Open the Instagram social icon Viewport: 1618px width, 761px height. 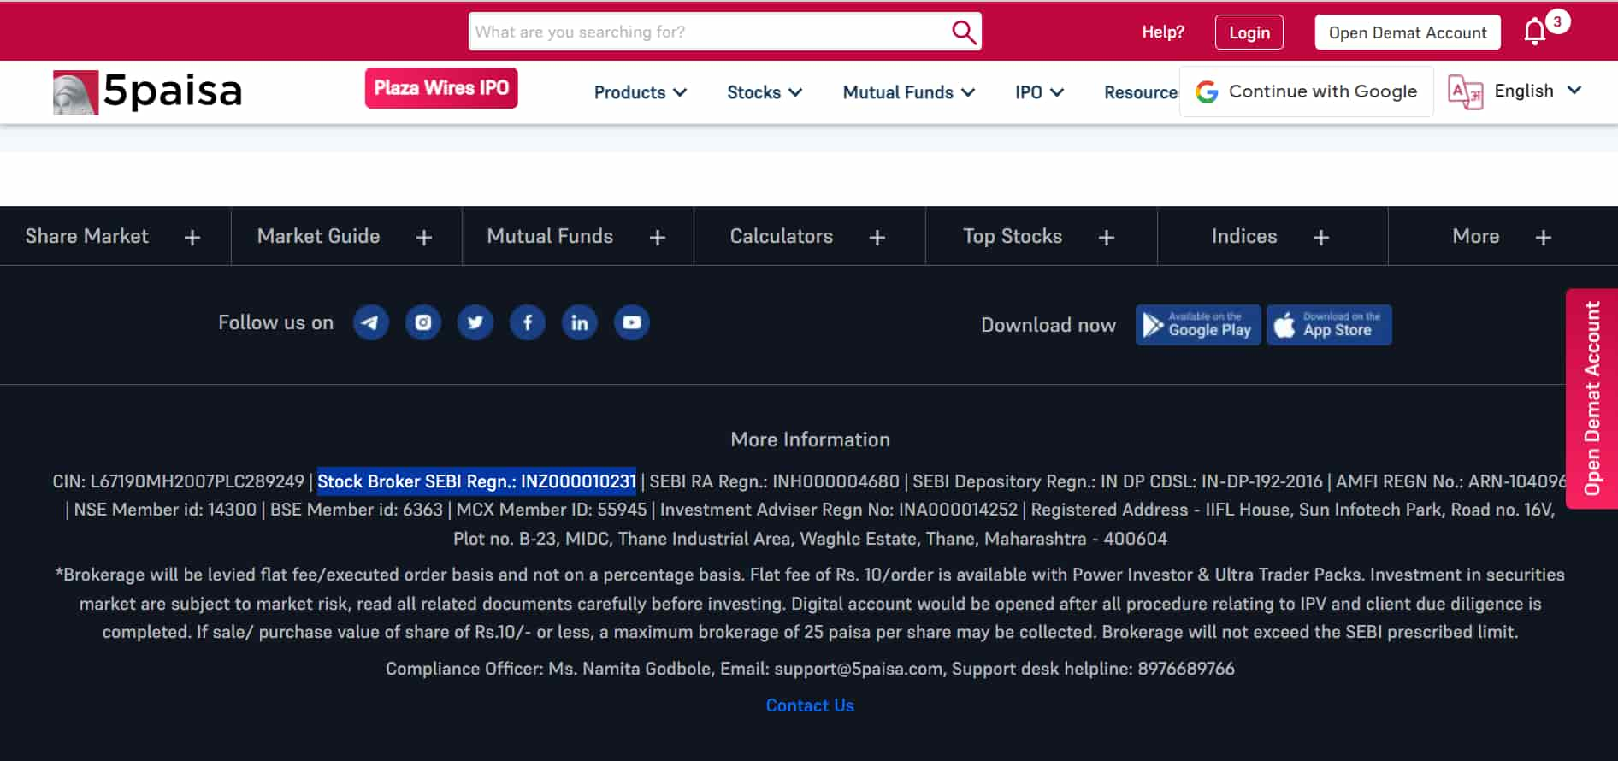[422, 322]
